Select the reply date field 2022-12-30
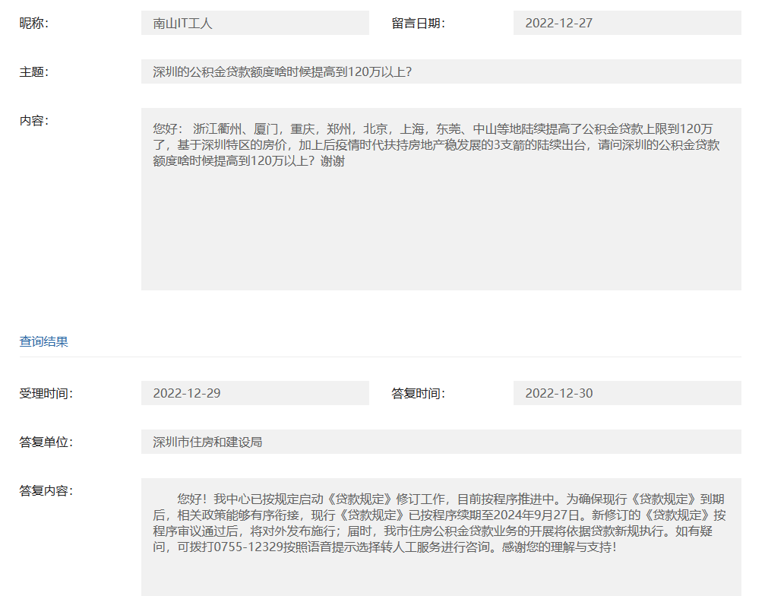This screenshot has height=596, width=765. pos(627,393)
